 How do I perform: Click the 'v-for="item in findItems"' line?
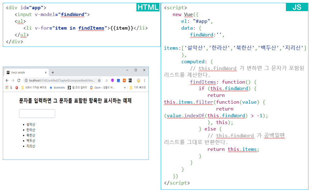click(x=86, y=28)
